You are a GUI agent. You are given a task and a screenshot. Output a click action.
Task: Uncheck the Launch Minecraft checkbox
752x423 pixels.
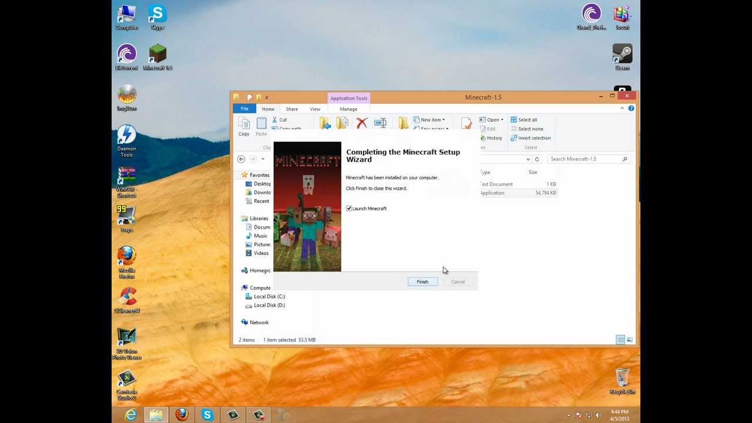click(x=349, y=209)
